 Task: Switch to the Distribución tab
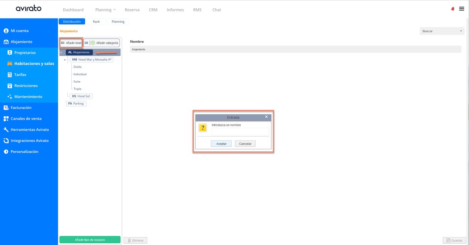click(72, 21)
